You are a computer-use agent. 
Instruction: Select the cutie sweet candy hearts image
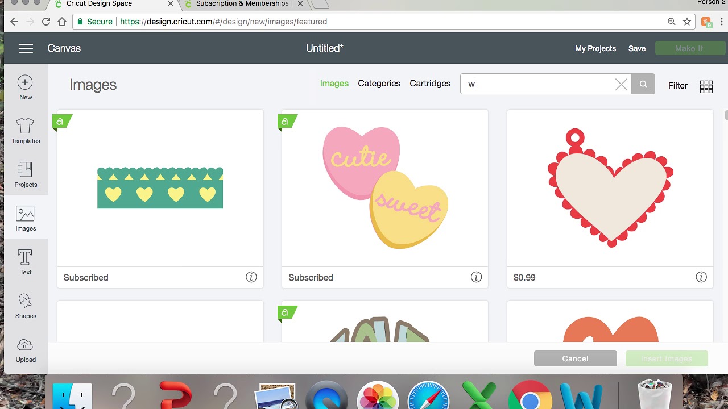coord(385,188)
